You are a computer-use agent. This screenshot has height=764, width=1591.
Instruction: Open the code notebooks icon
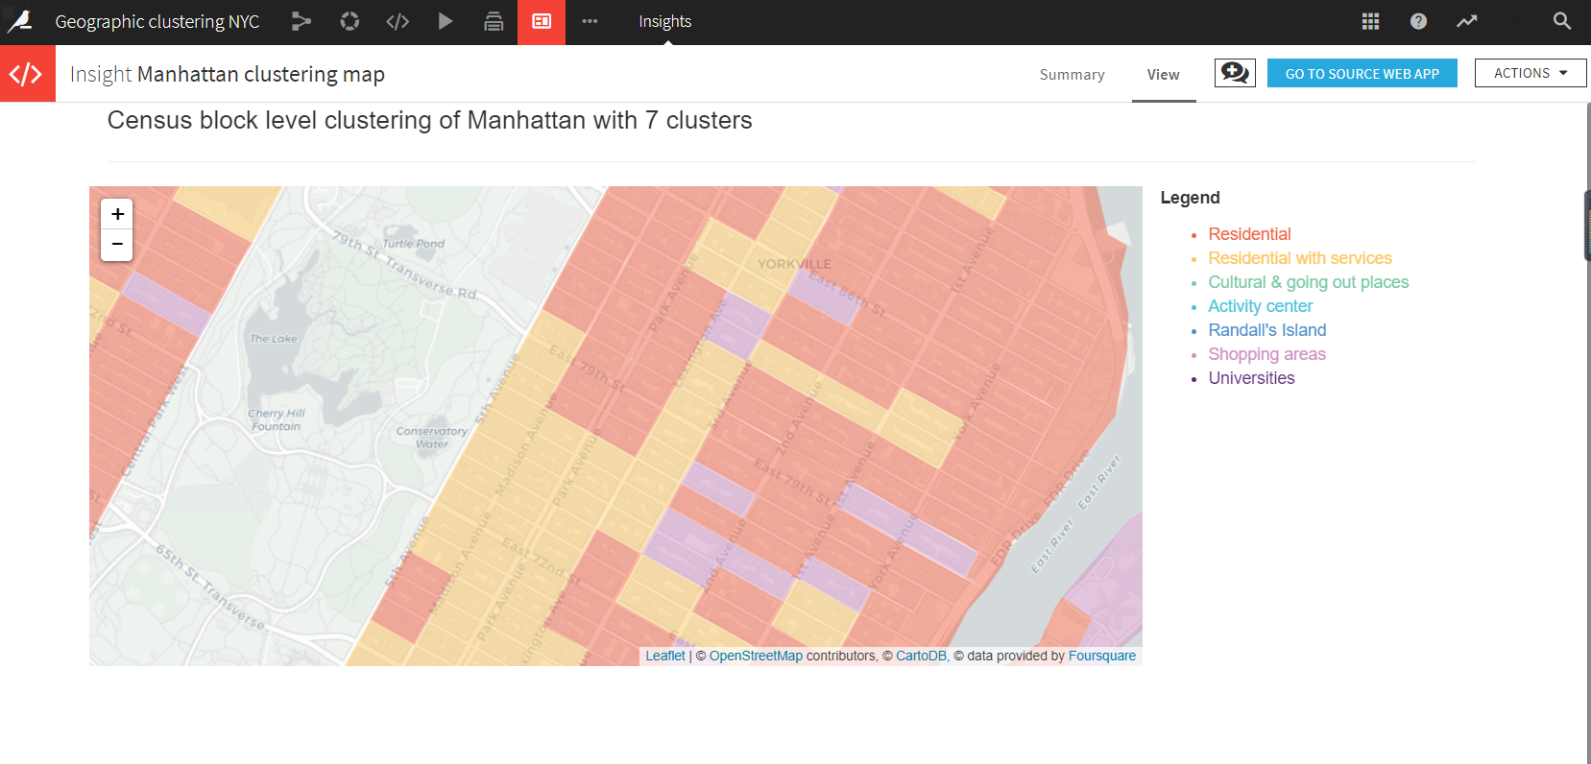[x=398, y=21]
